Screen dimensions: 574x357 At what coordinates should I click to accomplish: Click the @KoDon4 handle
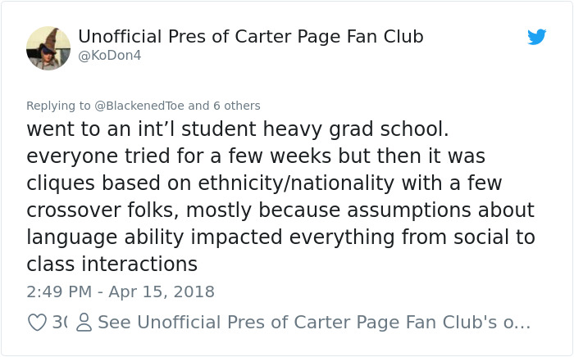(x=110, y=56)
